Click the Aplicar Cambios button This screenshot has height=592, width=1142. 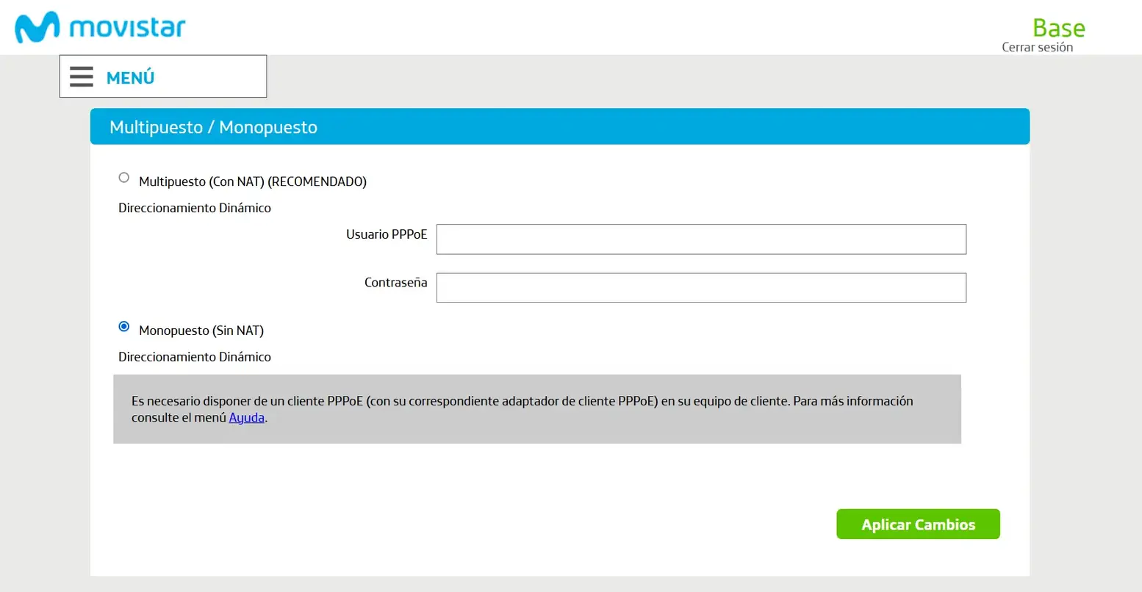pyautogui.click(x=918, y=524)
